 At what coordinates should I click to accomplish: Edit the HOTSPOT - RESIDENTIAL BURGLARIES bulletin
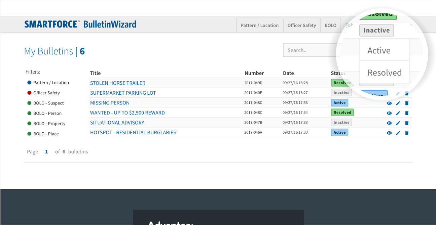point(398,133)
